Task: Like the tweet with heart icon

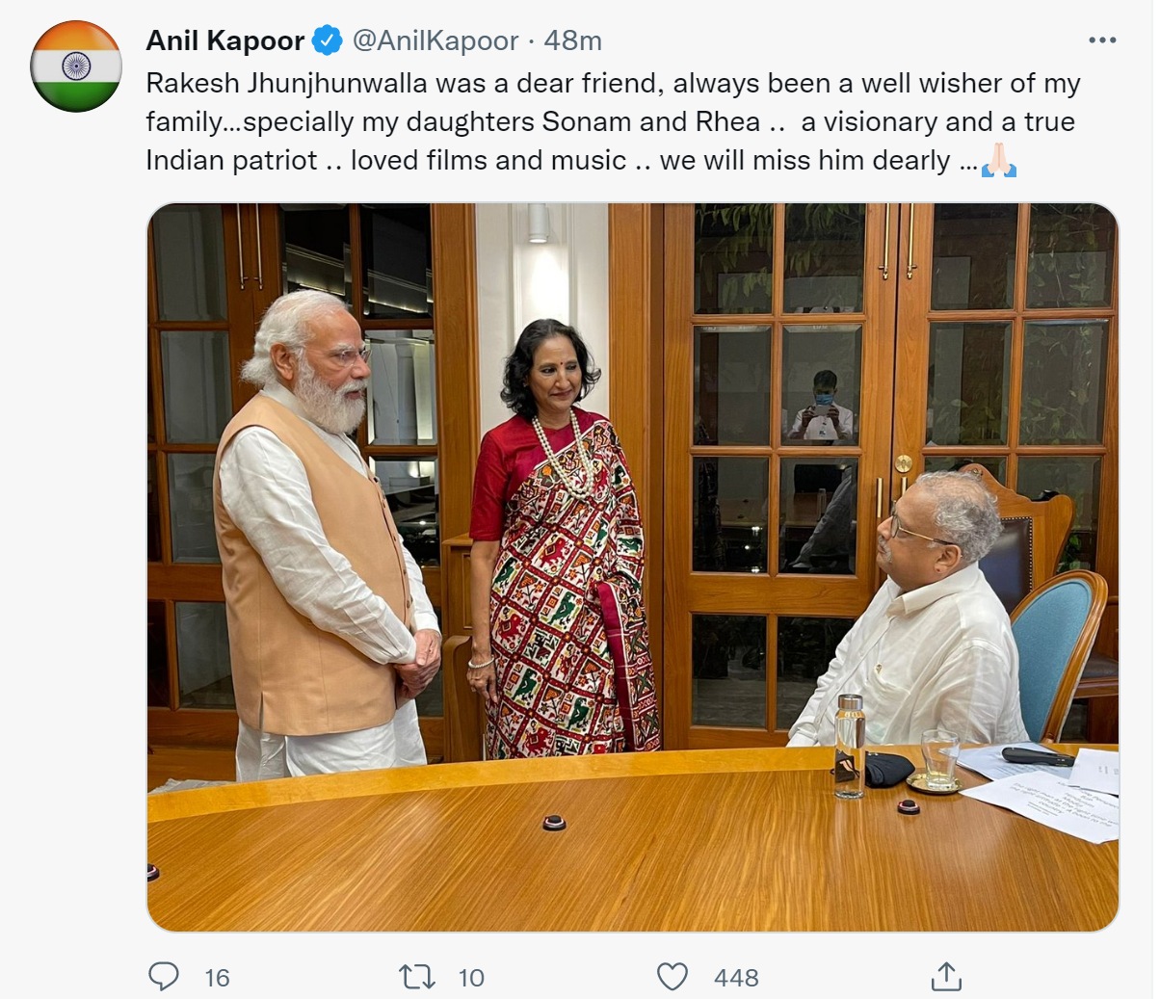Action: 672,977
